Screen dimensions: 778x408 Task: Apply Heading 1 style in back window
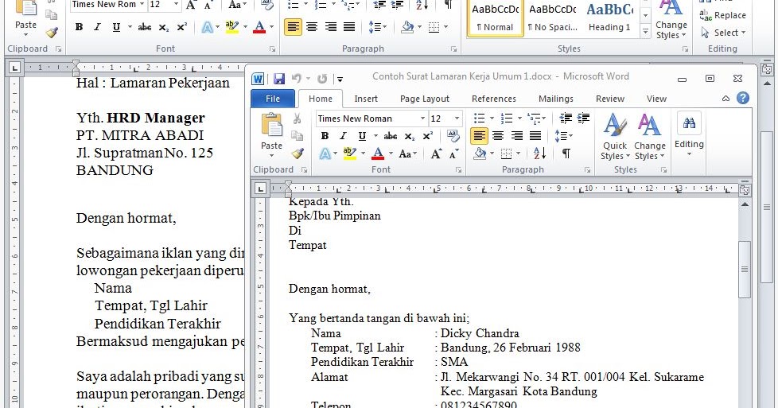610,17
